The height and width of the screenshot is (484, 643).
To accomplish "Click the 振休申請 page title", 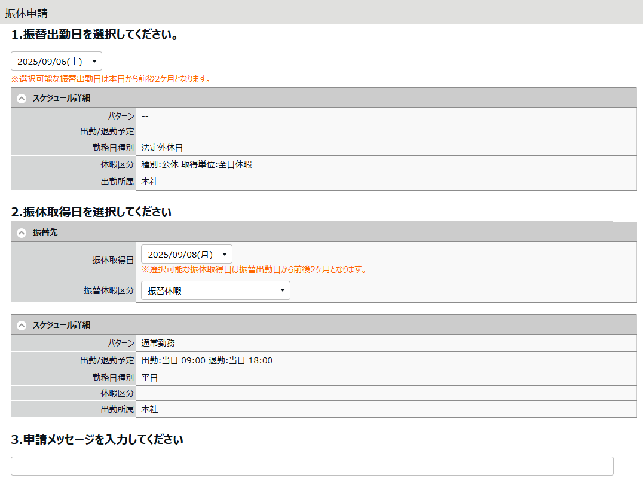I will (26, 13).
